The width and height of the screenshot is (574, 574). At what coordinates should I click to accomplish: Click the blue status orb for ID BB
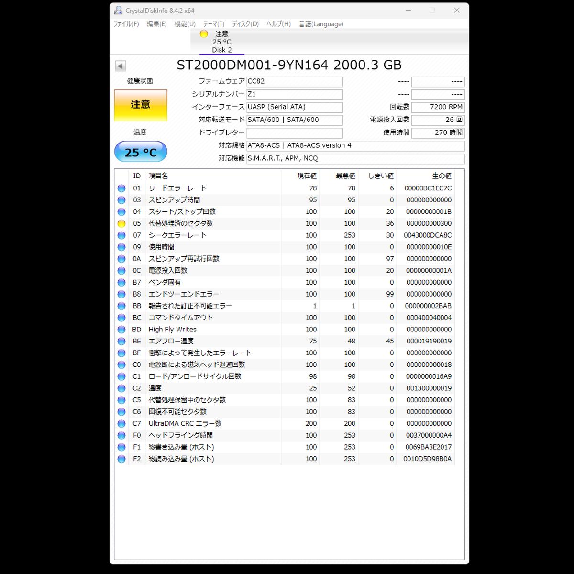(x=121, y=306)
